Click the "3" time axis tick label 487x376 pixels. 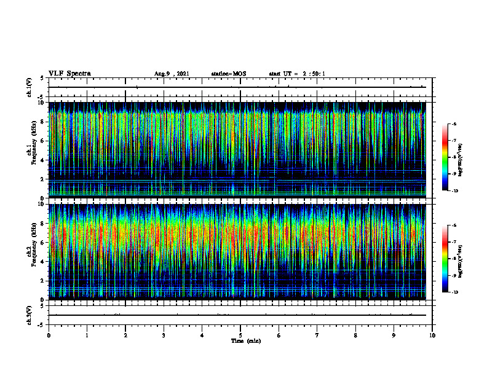point(164,335)
